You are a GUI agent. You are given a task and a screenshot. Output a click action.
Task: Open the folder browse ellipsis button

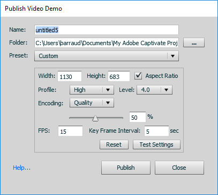(x=194, y=42)
